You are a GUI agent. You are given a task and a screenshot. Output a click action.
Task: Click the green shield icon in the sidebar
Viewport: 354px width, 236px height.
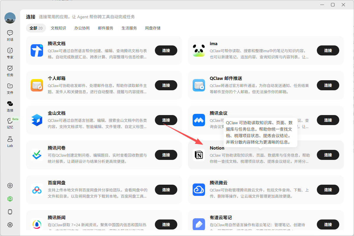(x=10, y=199)
